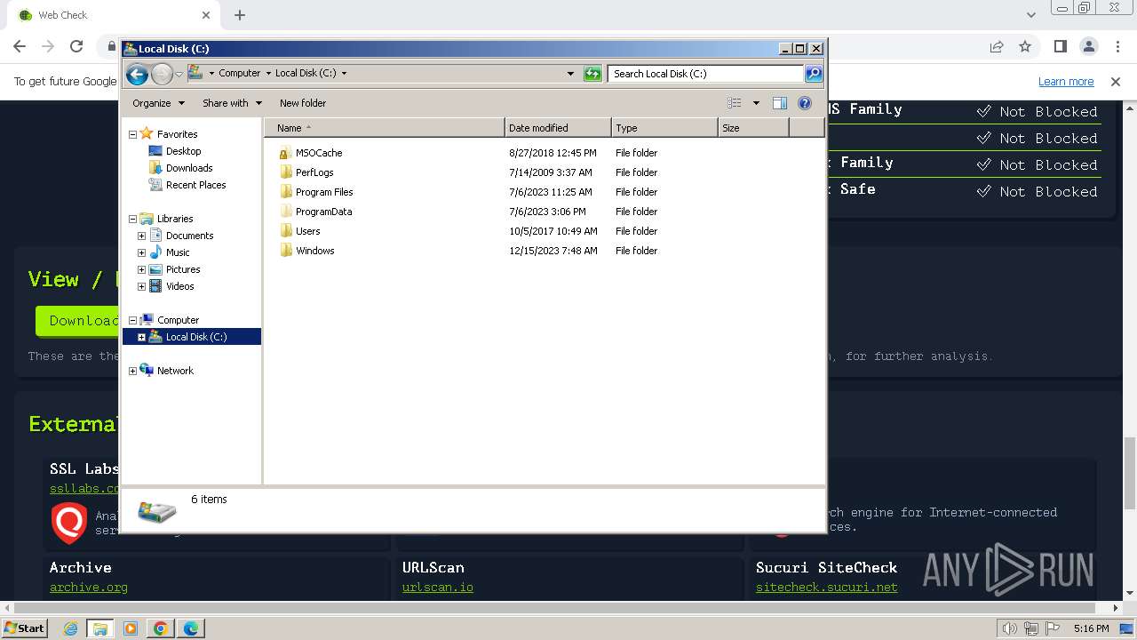Image resolution: width=1137 pixels, height=640 pixels.
Task: Refresh the Local Disk (C:) folder view
Action: click(592, 74)
